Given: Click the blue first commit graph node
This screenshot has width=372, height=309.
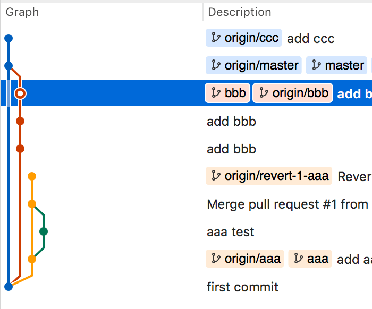Looking at the screenshot, I should [8, 287].
